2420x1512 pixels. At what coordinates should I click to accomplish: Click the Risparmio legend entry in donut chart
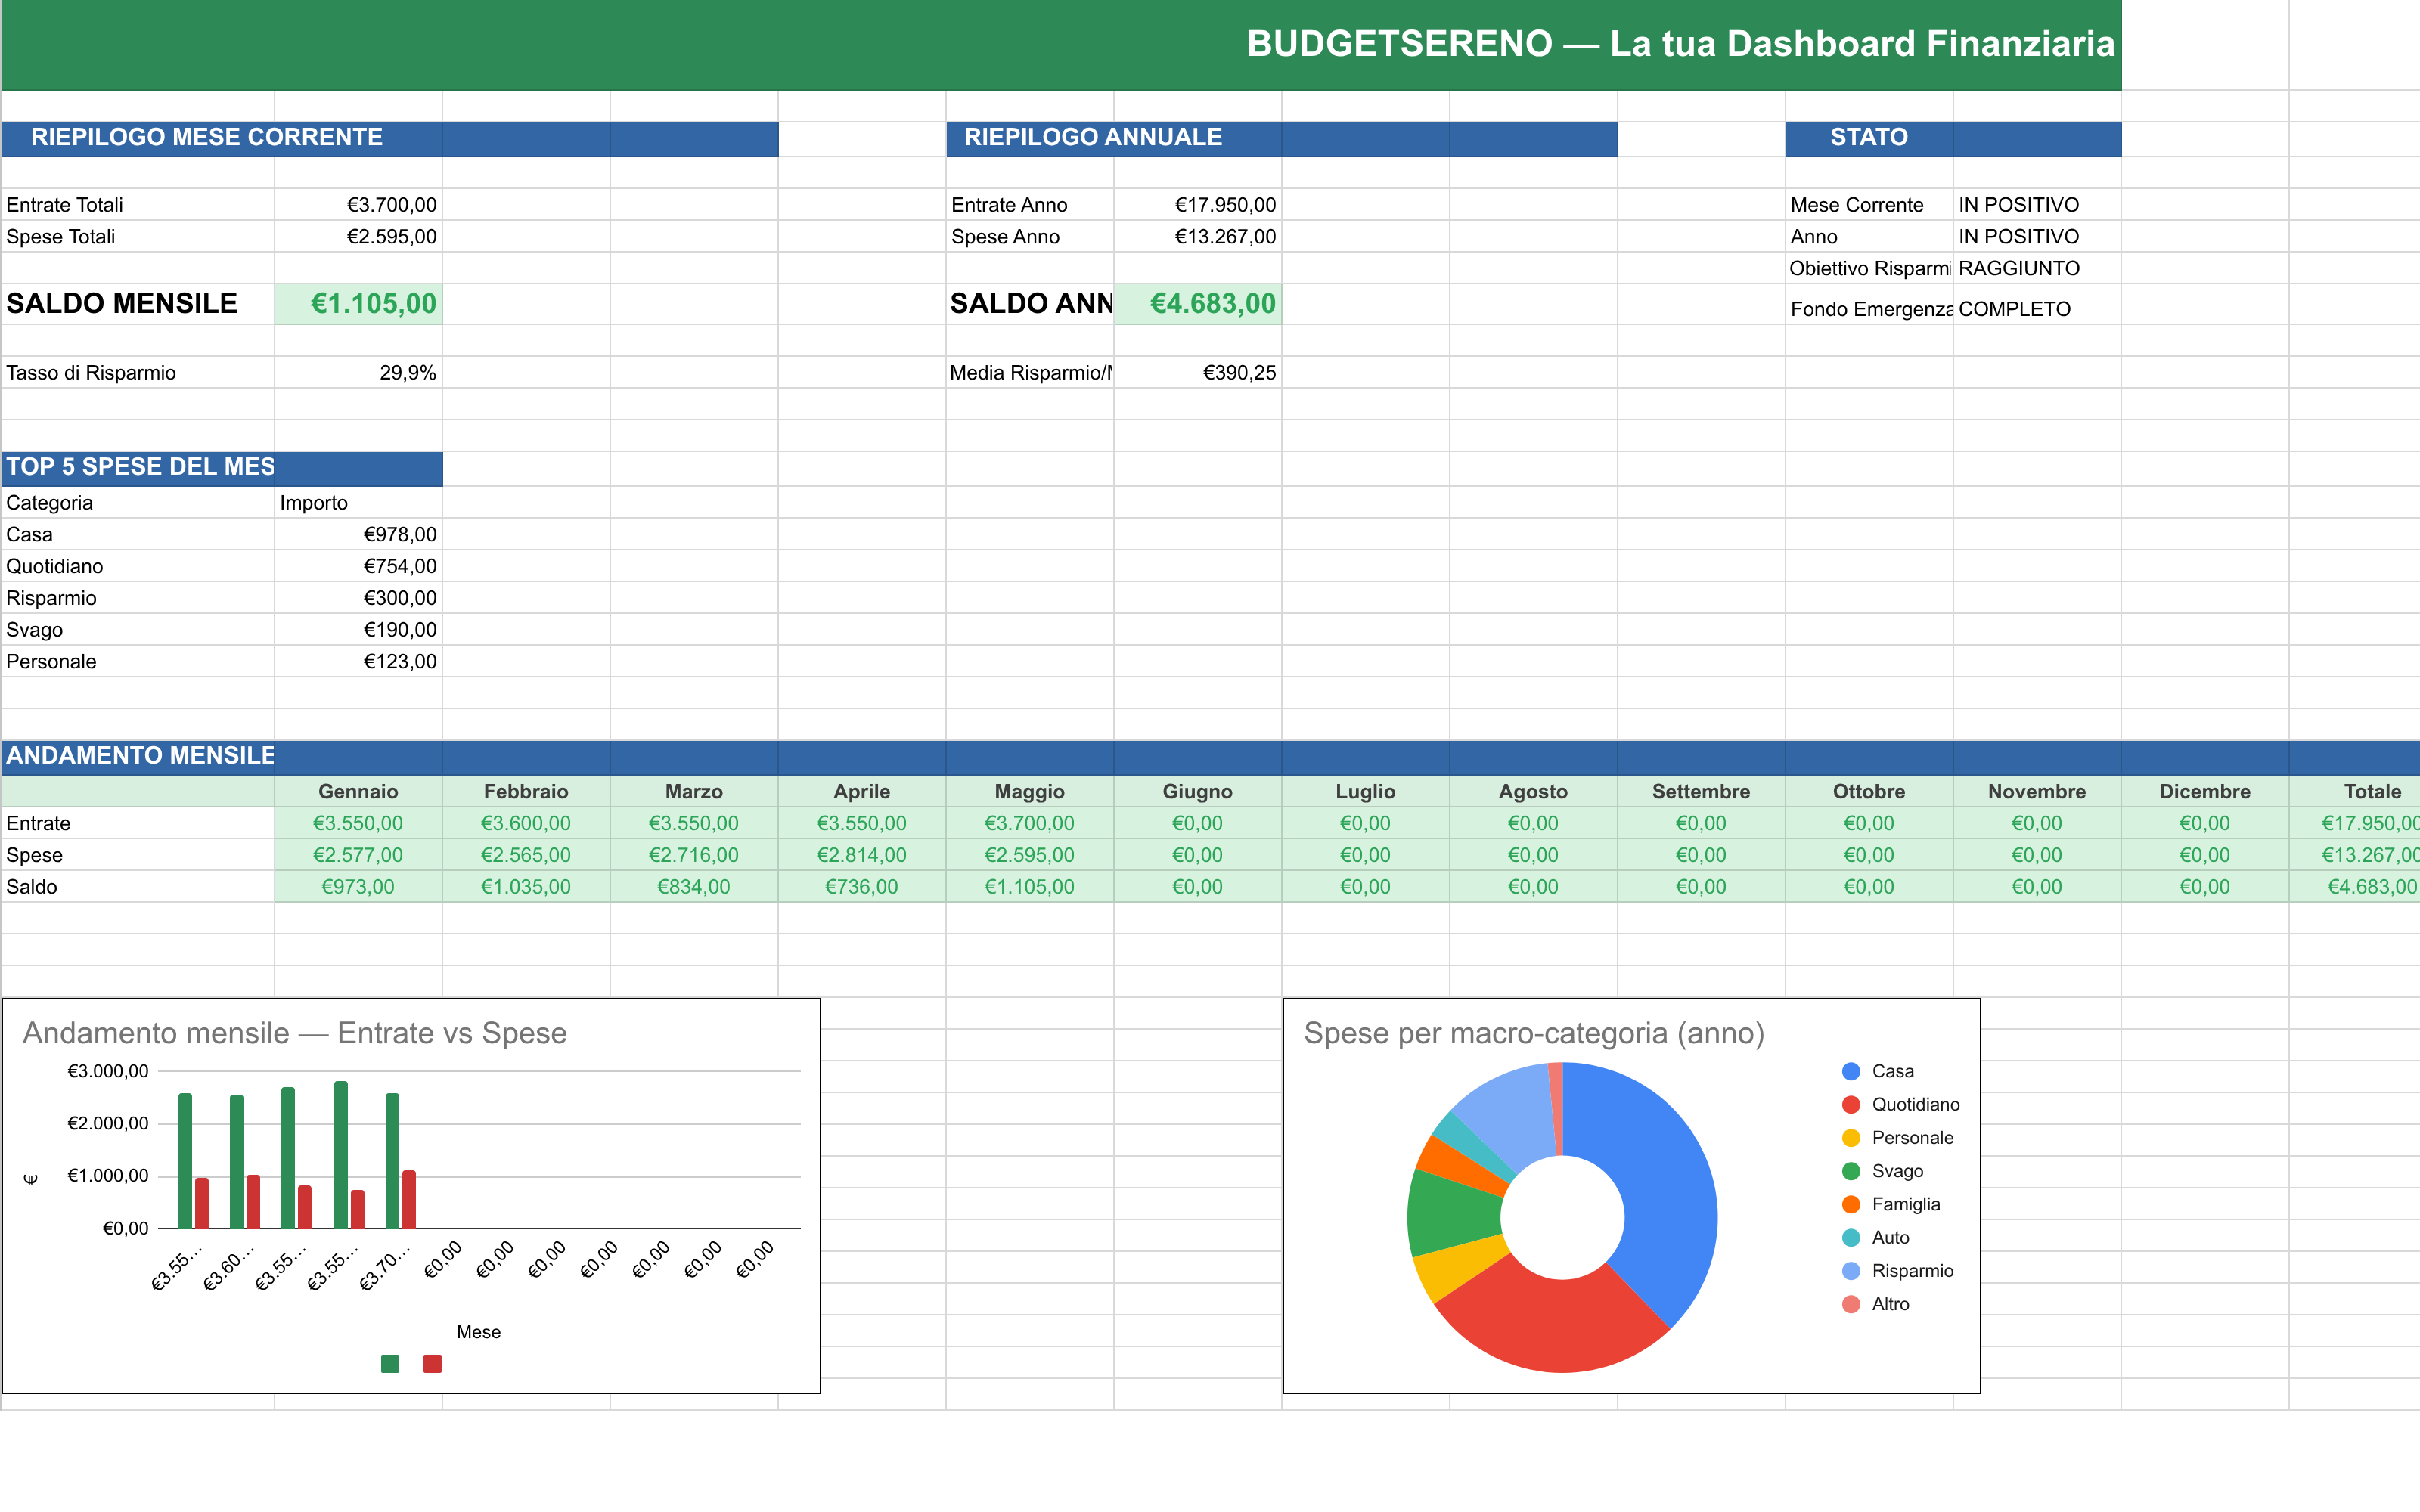point(1897,1271)
